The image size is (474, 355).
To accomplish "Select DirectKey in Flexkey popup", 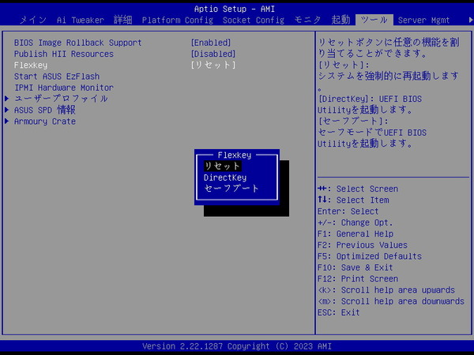I will [225, 177].
